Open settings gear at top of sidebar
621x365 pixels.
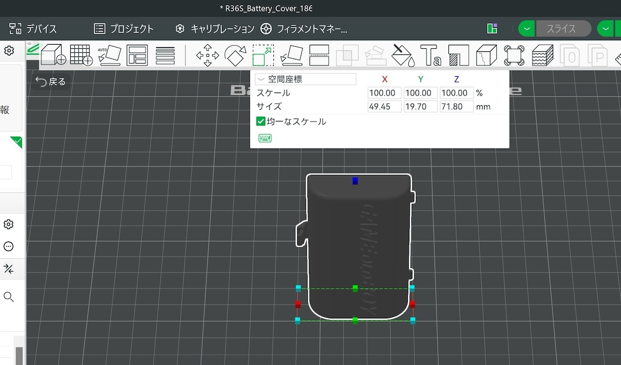click(9, 50)
